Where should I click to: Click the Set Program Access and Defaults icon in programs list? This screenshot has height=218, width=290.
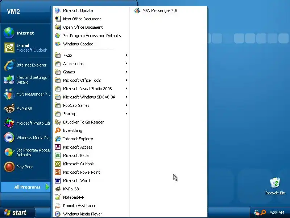pos(58,36)
